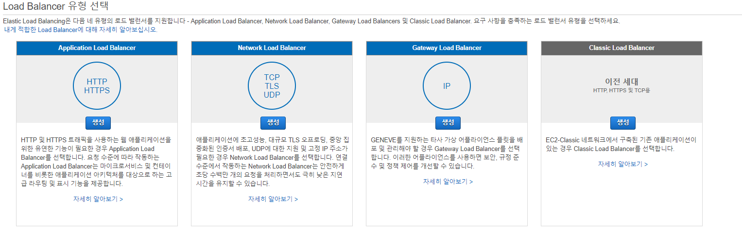This screenshot has width=742, height=252.
Task: Click the Application Load Balancer header bar
Action: tap(97, 48)
